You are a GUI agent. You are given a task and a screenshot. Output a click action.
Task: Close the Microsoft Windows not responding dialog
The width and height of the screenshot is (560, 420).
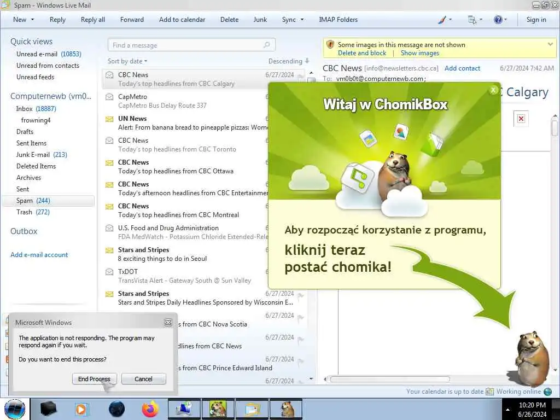(x=168, y=323)
